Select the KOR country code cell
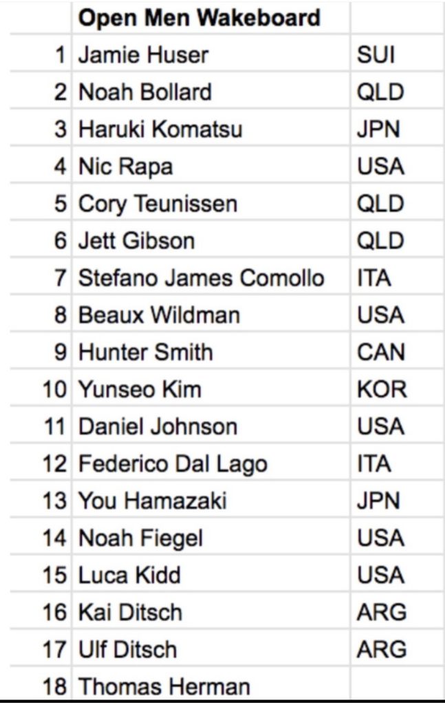This screenshot has height=705, width=445. 382,390
